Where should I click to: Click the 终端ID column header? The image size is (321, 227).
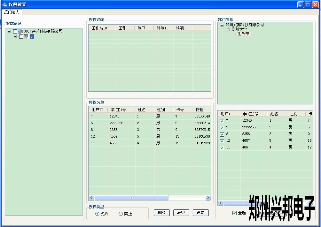click(x=164, y=28)
